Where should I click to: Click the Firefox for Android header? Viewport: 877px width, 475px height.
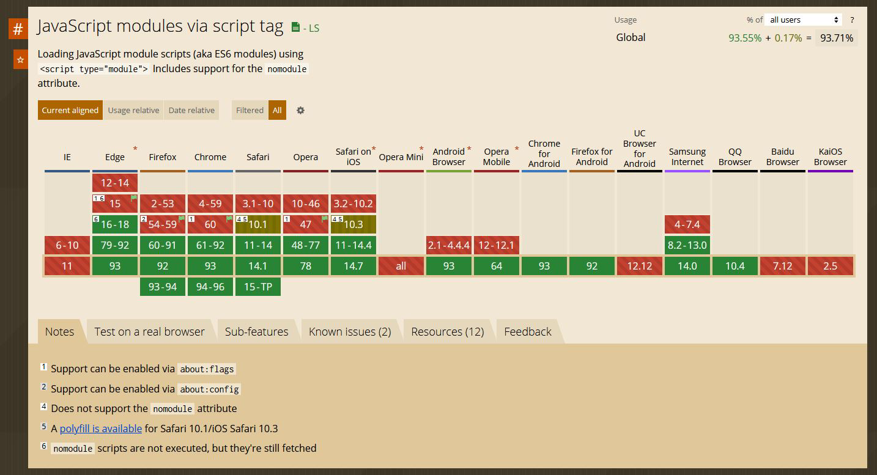click(592, 156)
